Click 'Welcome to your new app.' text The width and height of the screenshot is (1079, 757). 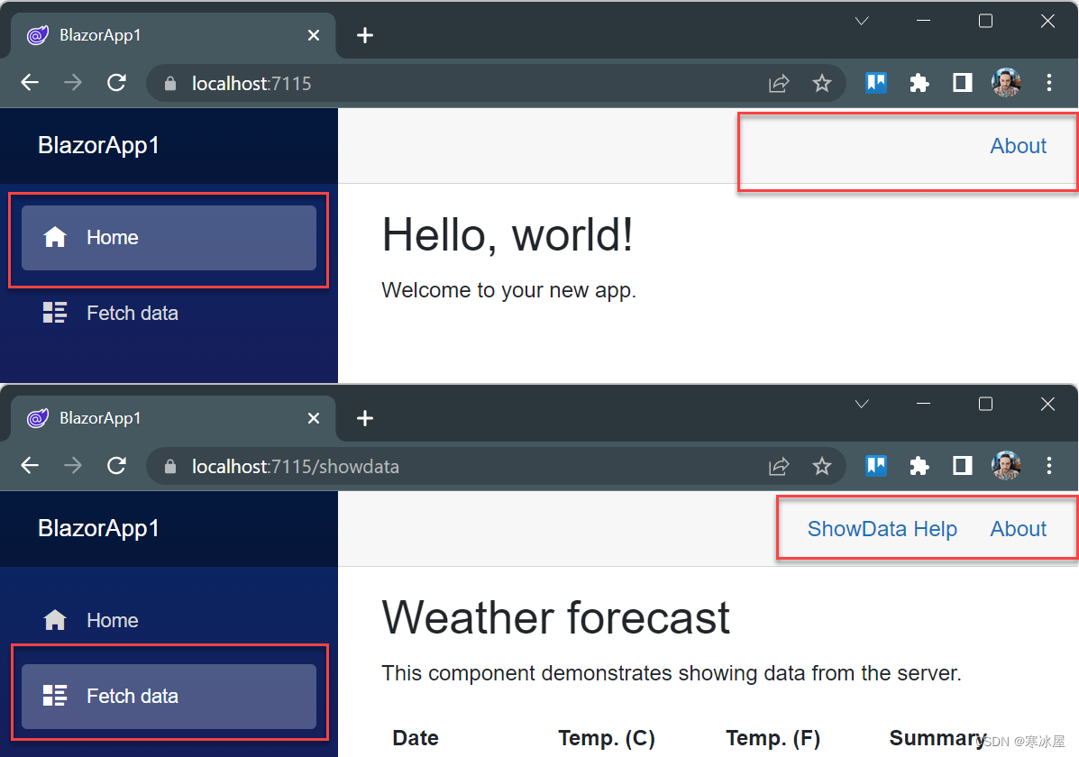(508, 290)
